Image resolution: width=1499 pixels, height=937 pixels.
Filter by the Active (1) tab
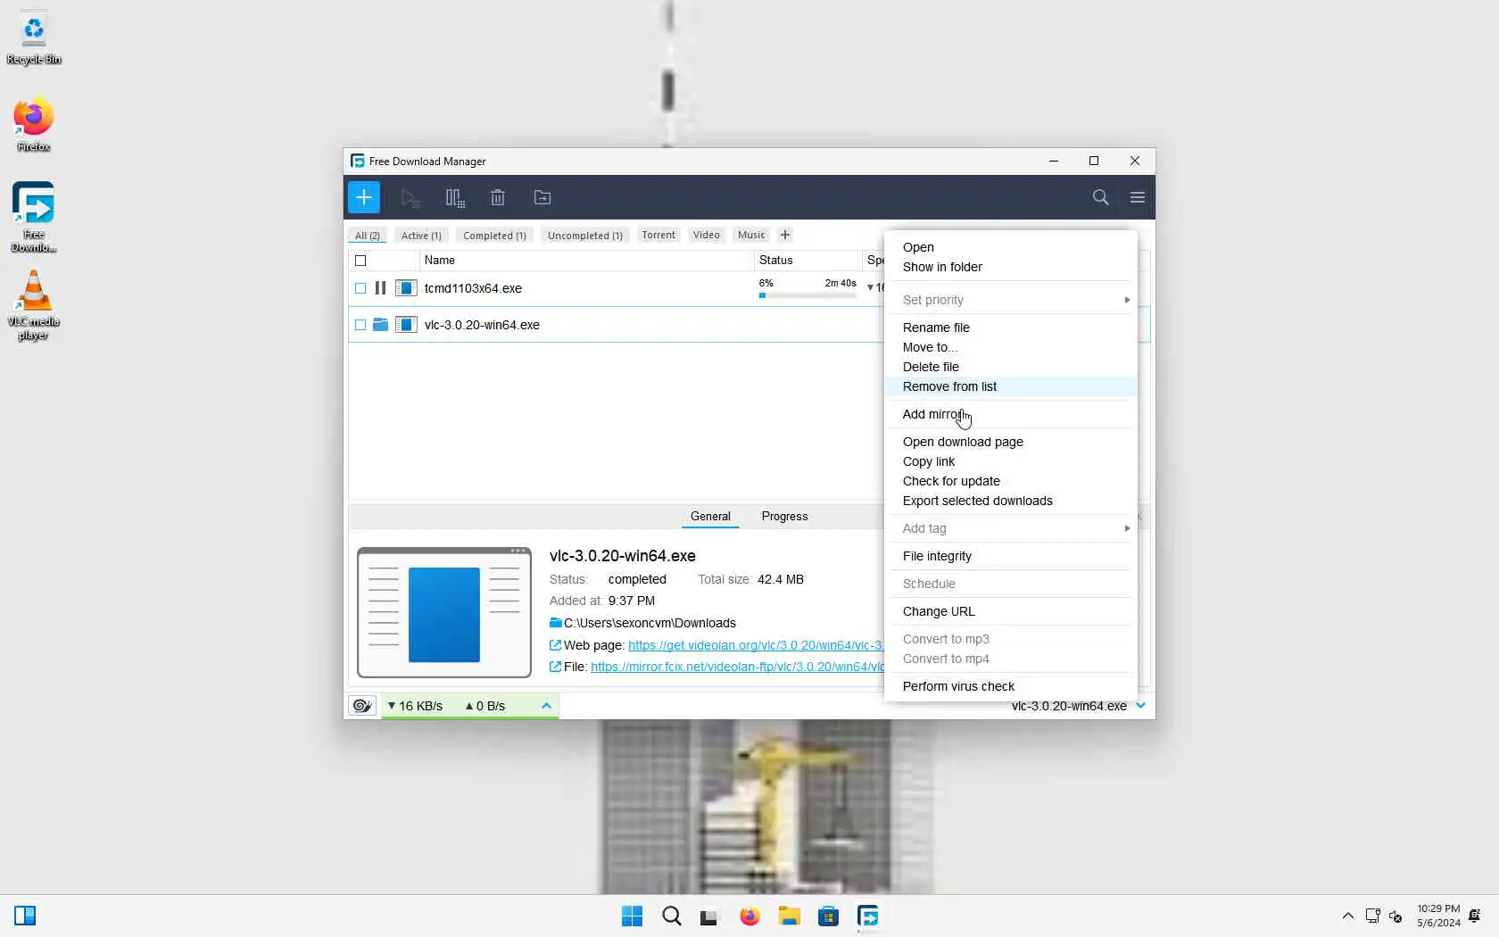(421, 236)
